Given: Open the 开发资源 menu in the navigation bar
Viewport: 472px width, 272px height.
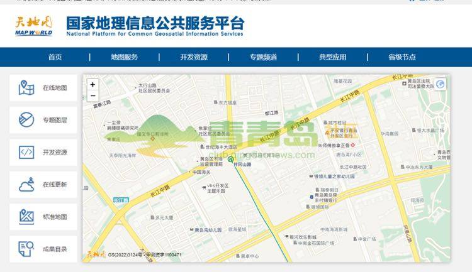Looking at the screenshot, I should point(194,57).
